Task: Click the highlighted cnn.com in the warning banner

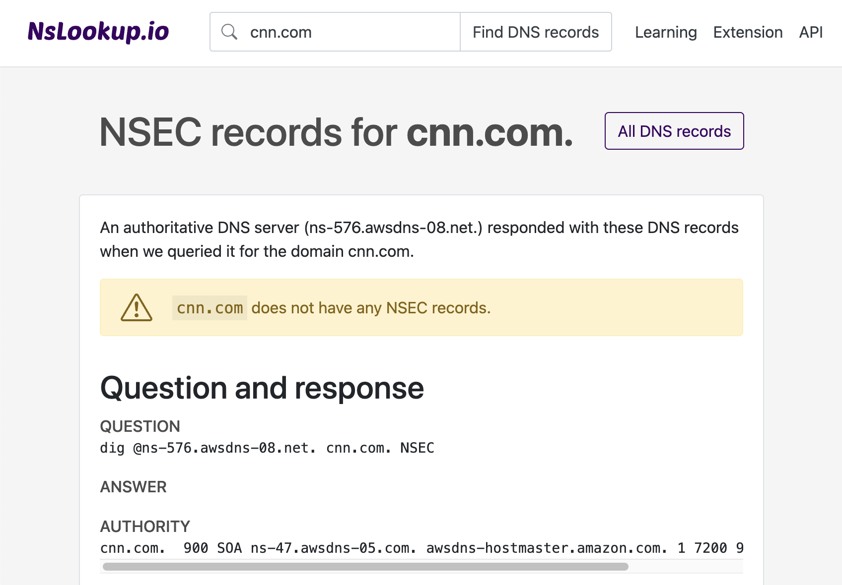Action: pyautogui.click(x=209, y=307)
